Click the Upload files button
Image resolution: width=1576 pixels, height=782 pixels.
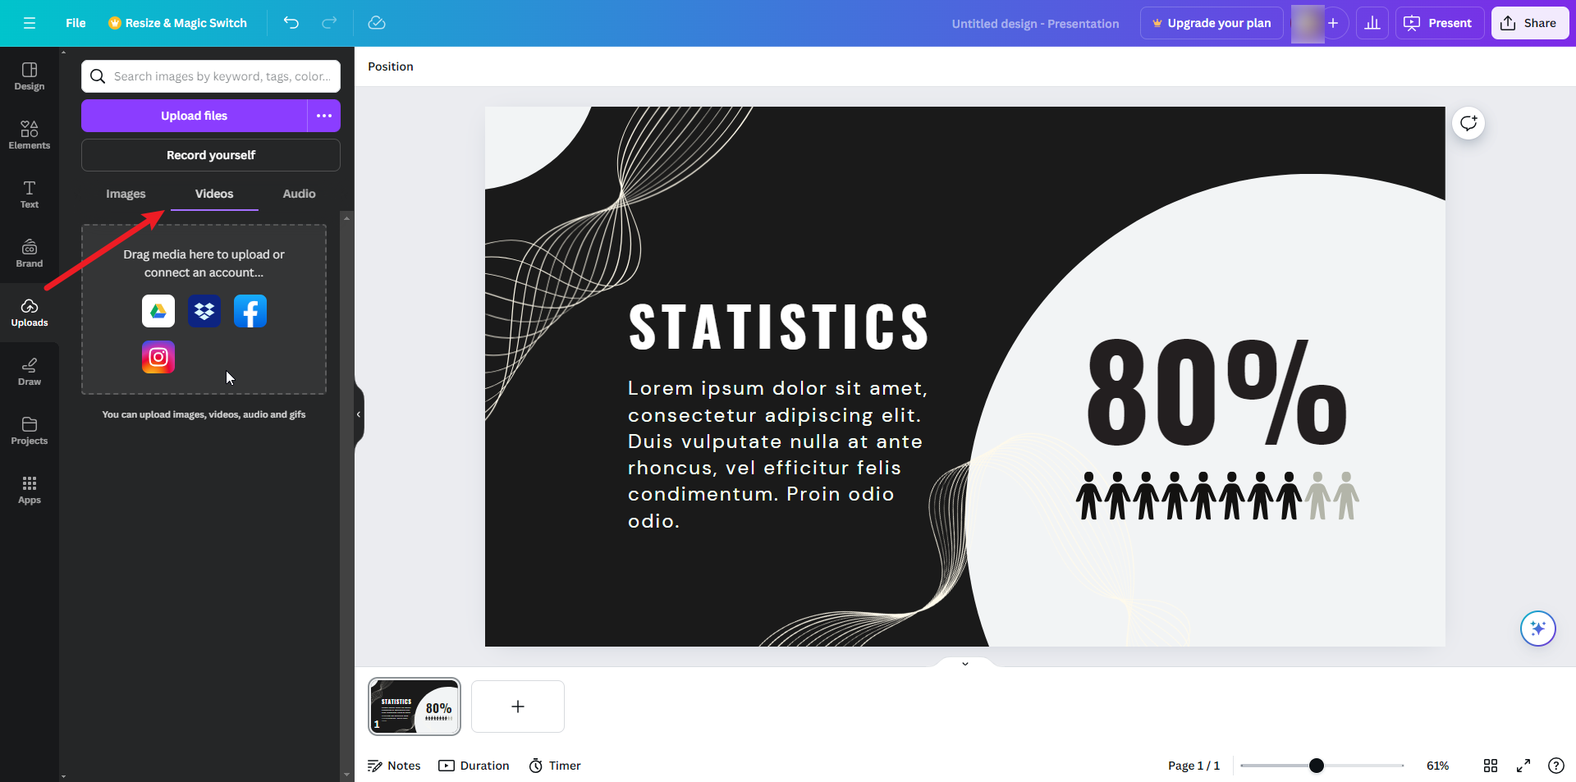tap(194, 116)
